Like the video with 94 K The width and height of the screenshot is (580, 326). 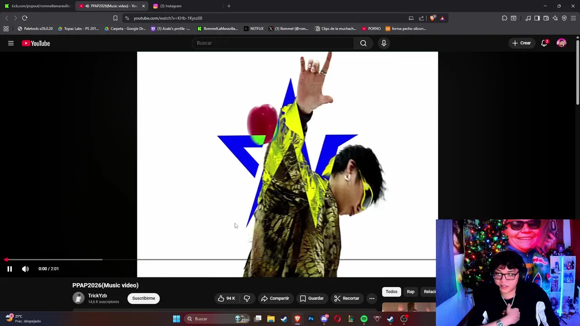226,298
